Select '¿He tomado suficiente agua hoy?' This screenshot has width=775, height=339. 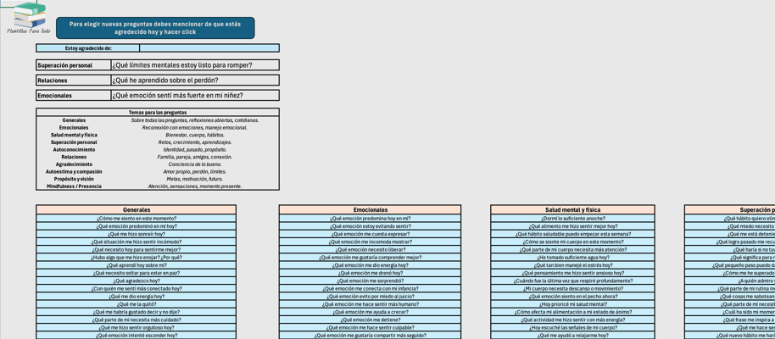pyautogui.click(x=572, y=258)
